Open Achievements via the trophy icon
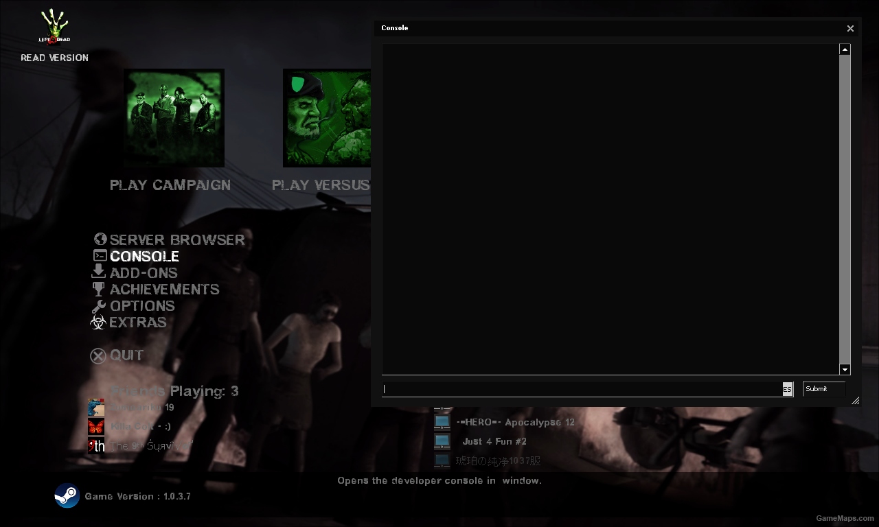879x527 pixels. [x=99, y=288]
